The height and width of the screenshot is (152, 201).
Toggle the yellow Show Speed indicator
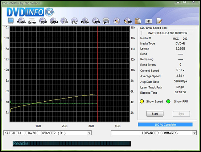[x=141, y=101]
